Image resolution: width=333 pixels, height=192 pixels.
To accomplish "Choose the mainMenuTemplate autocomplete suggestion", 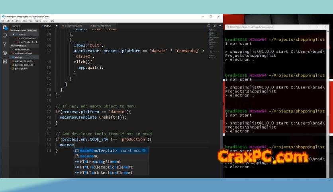I will coord(111,151).
